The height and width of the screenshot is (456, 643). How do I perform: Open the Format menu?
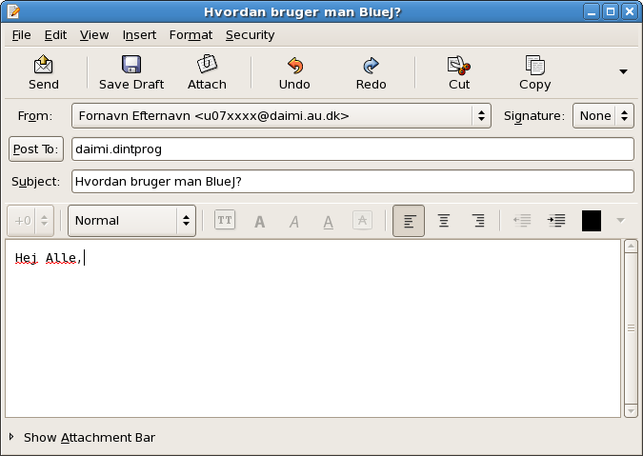coord(191,35)
